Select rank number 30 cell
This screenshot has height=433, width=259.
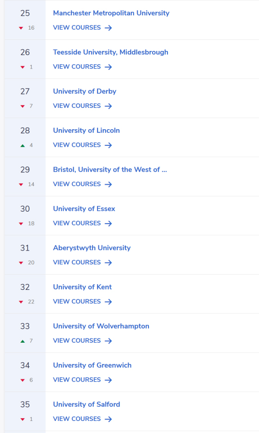25,216
